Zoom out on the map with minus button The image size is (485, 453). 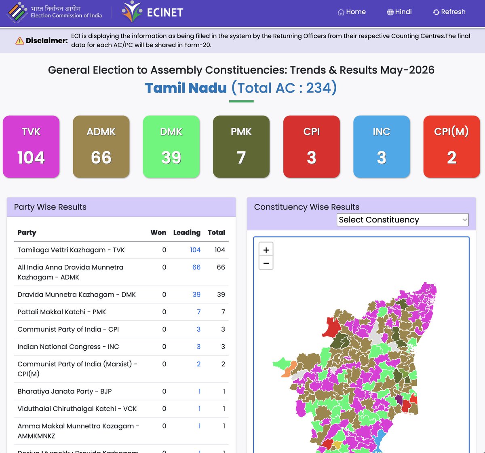pos(266,263)
